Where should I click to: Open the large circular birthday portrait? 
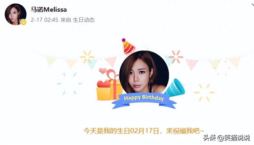[x=144, y=73]
